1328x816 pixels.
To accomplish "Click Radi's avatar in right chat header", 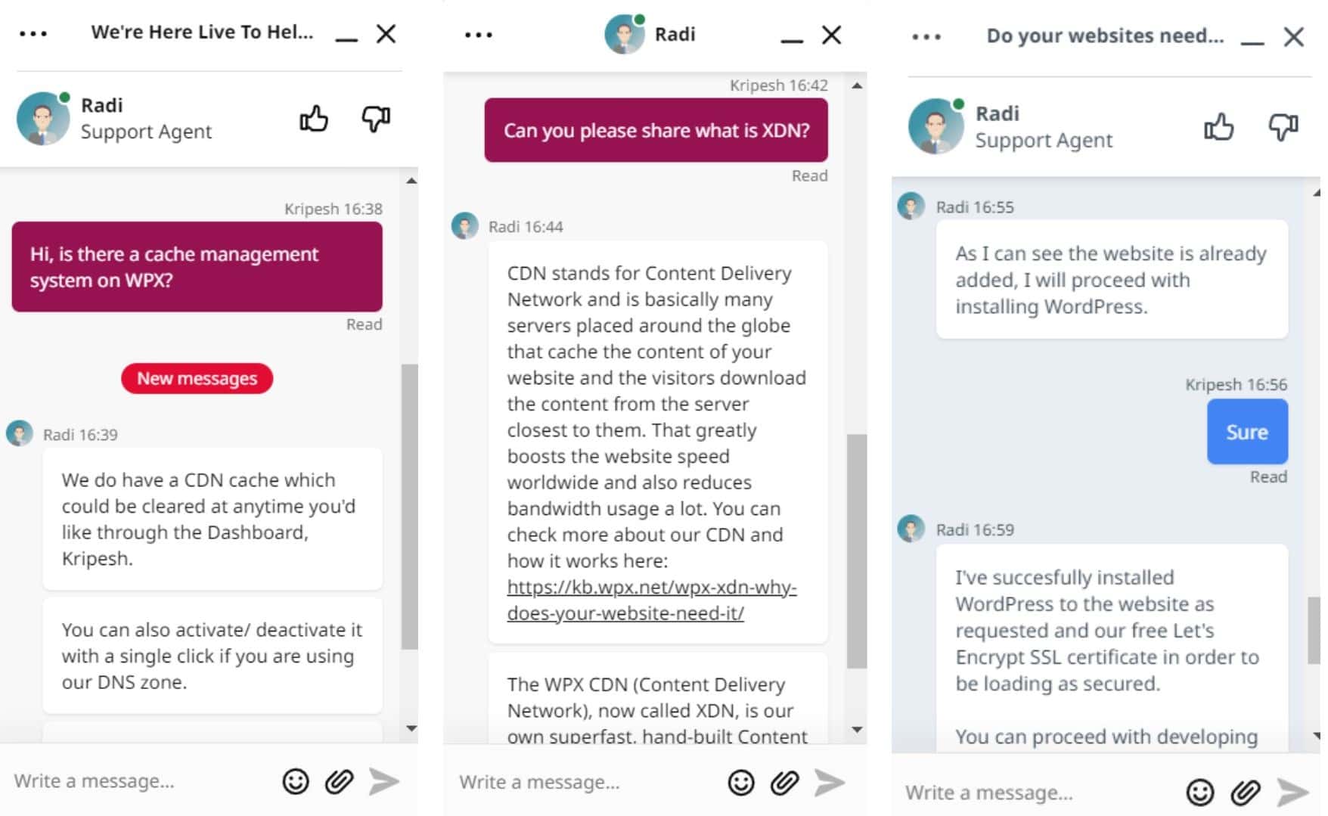I will click(x=936, y=126).
